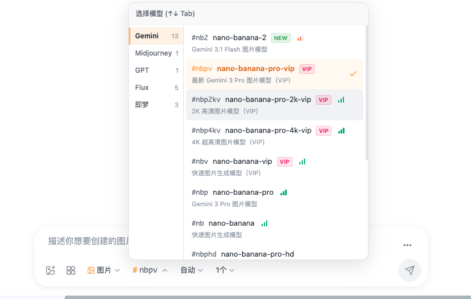This screenshot has width=471, height=299.
Task: Click VIP badge on nano-banana-pro-2k-vip
Action: click(323, 100)
